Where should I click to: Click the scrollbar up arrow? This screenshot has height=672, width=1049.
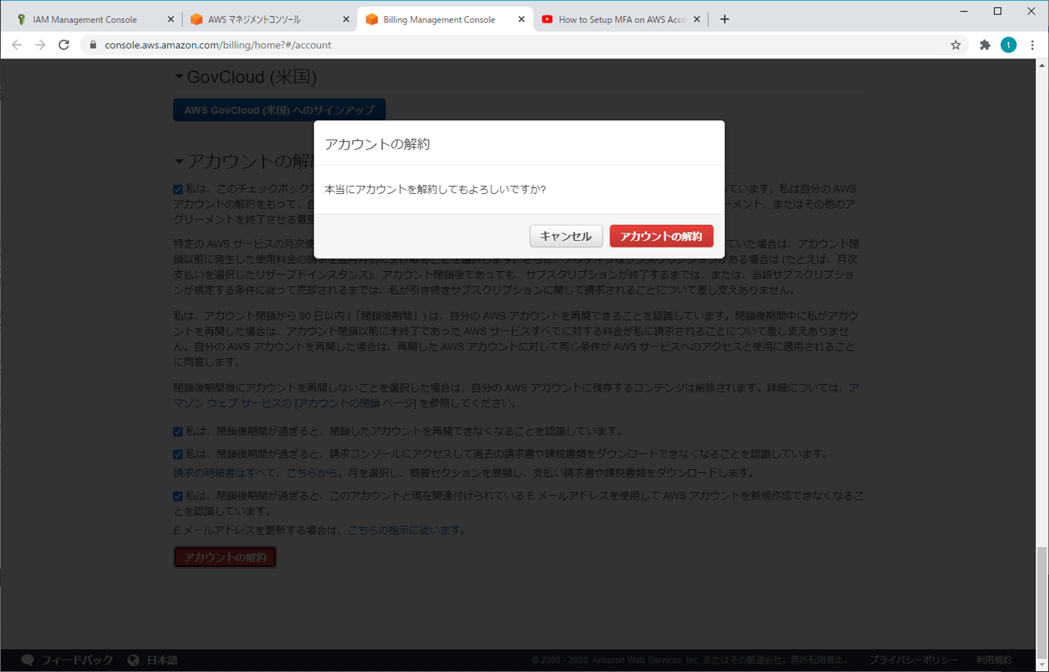pyautogui.click(x=1042, y=65)
